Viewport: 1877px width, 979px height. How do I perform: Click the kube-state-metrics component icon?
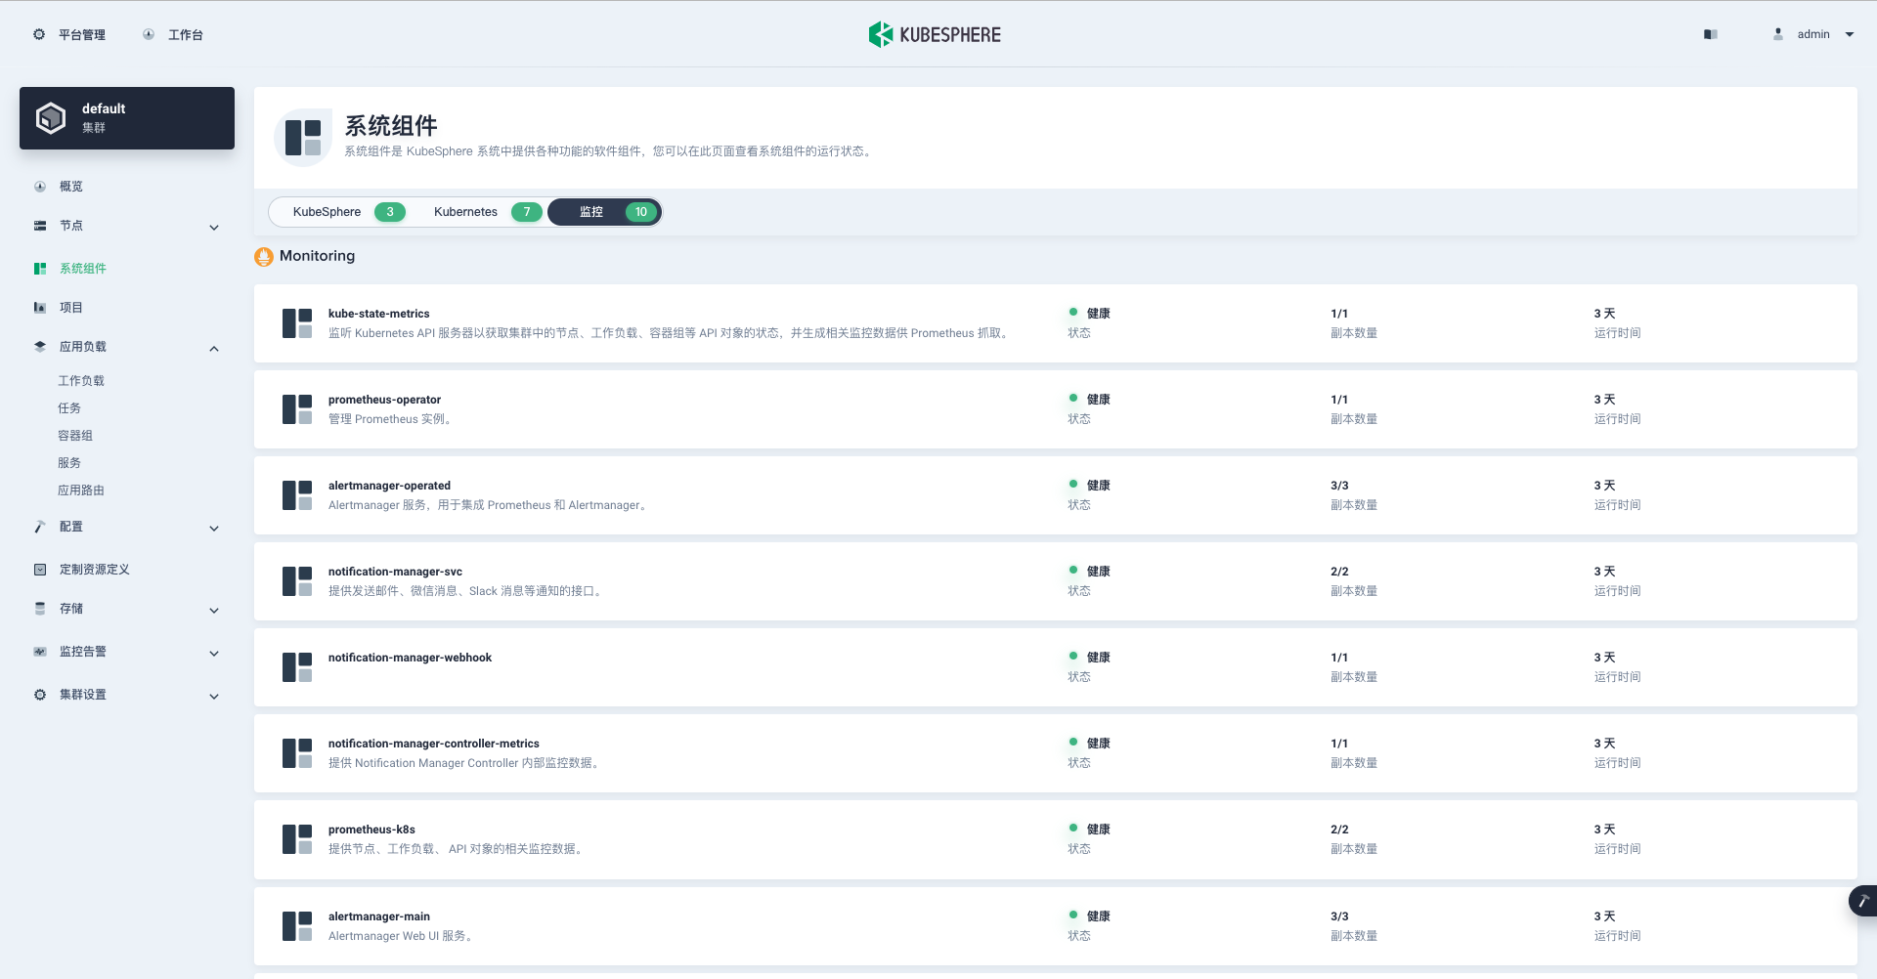297,323
